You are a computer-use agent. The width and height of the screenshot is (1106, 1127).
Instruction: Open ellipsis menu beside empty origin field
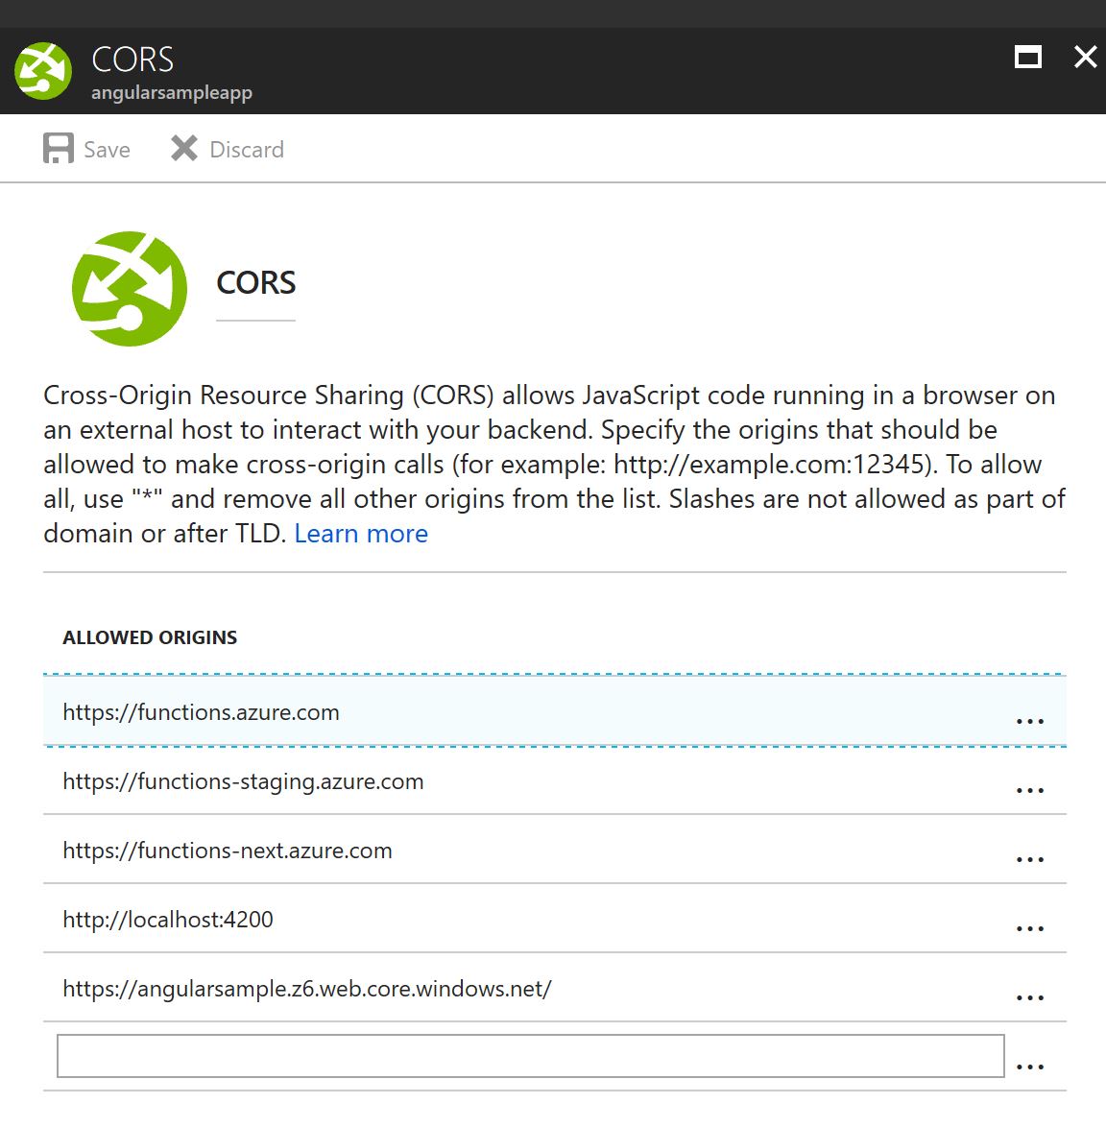(1030, 1066)
